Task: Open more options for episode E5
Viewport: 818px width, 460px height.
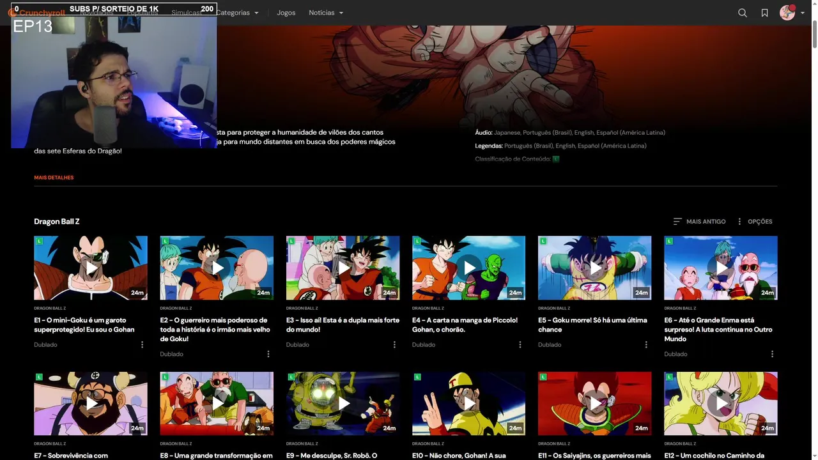Action: click(x=646, y=344)
